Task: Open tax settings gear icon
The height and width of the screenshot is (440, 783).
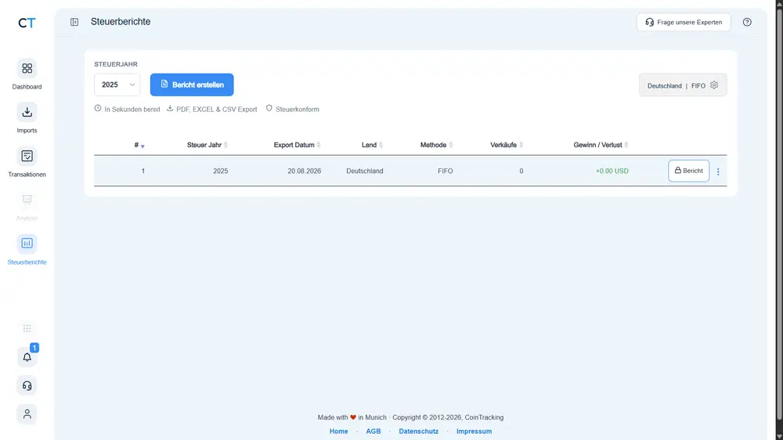Action: point(714,85)
